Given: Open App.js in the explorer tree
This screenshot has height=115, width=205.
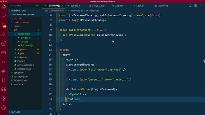Looking at the screenshot, I should tap(20, 53).
